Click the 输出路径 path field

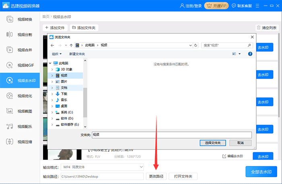102,176
